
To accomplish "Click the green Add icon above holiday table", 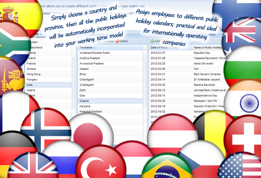I will point(152,41).
